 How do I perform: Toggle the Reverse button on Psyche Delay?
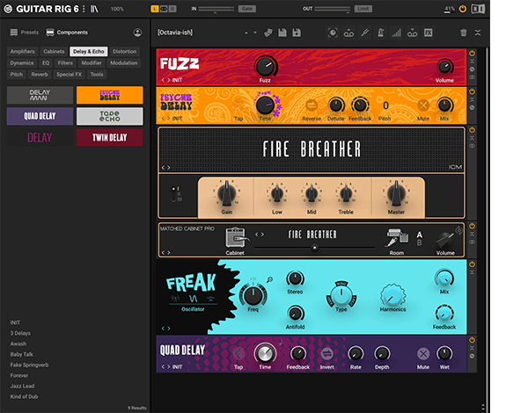[x=312, y=105]
